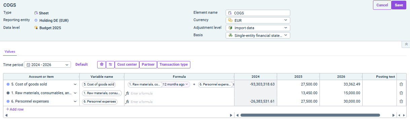Click the Sheet type icon

click(x=36, y=13)
